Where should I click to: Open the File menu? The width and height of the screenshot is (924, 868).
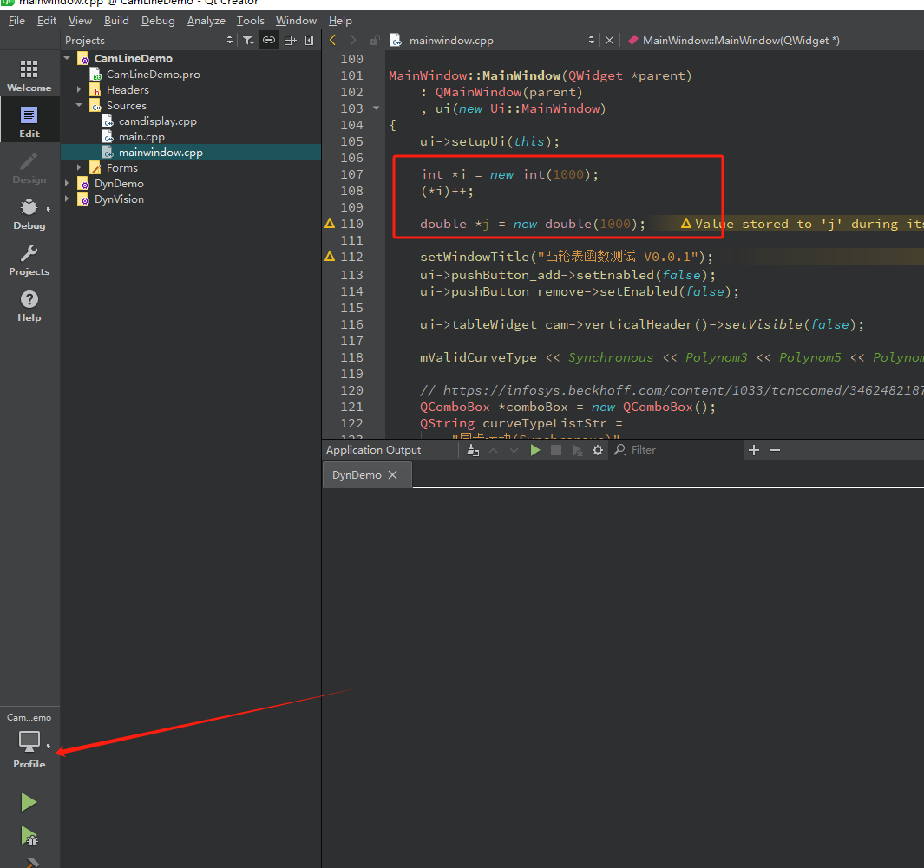[x=16, y=21]
